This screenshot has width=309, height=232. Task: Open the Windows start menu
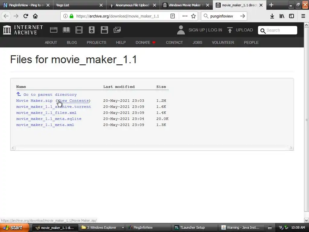tap(14, 227)
